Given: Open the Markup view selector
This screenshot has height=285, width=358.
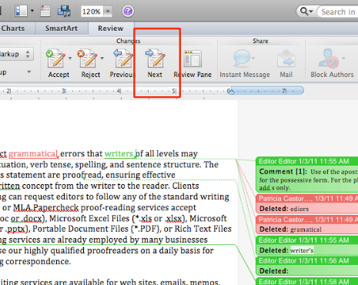Looking at the screenshot, I should point(16,54).
